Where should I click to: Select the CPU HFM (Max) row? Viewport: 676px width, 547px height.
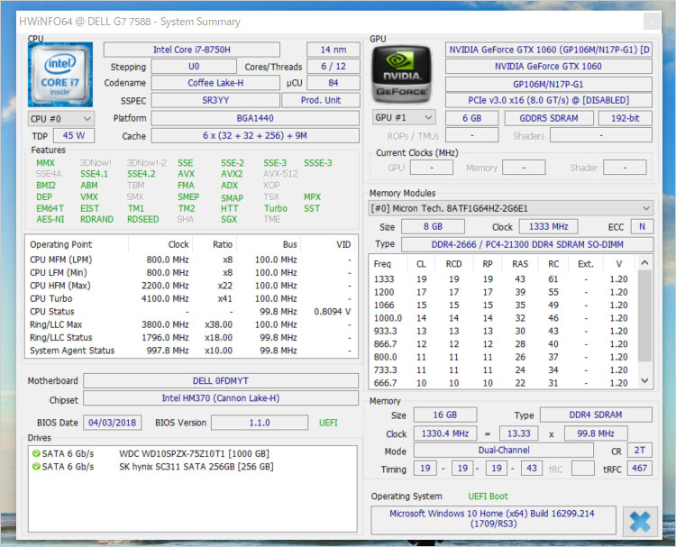tap(191, 286)
